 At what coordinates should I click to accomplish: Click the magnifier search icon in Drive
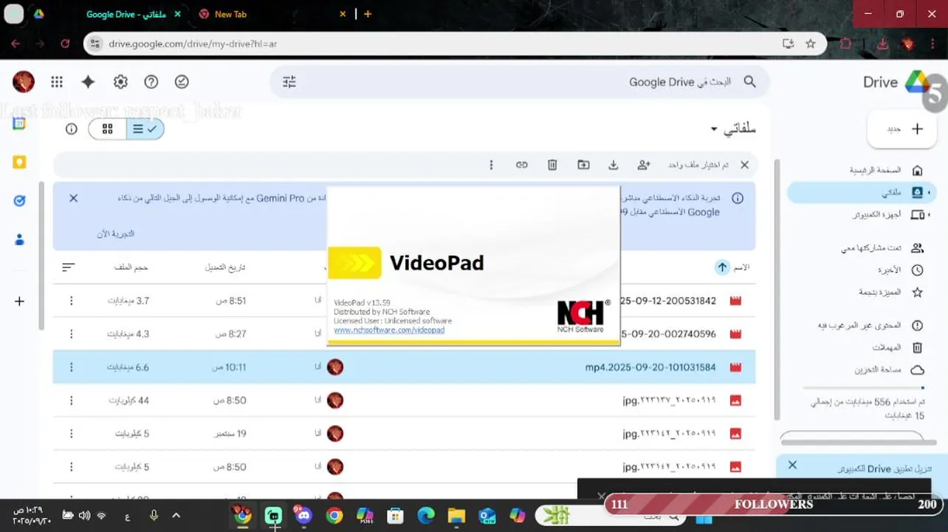pyautogui.click(x=749, y=82)
